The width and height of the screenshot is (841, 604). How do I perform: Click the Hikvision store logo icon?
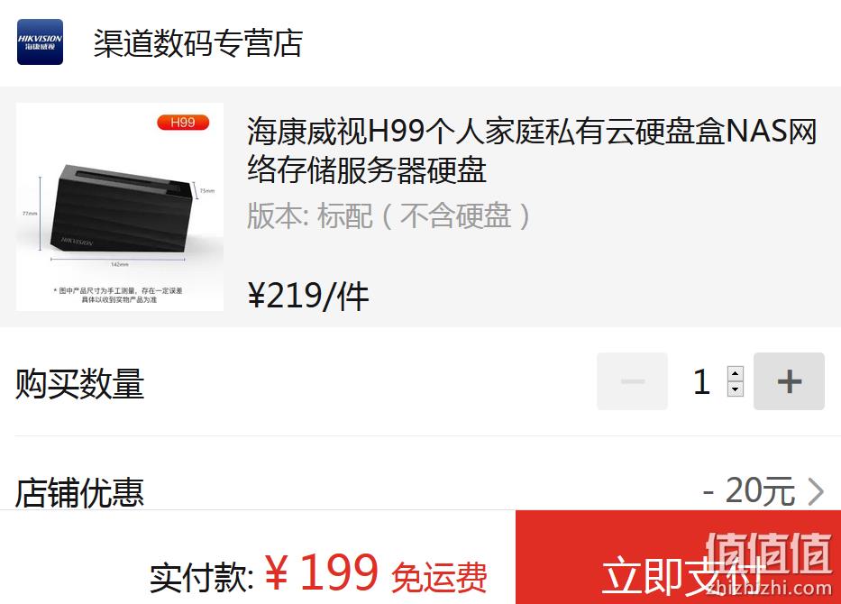click(41, 41)
